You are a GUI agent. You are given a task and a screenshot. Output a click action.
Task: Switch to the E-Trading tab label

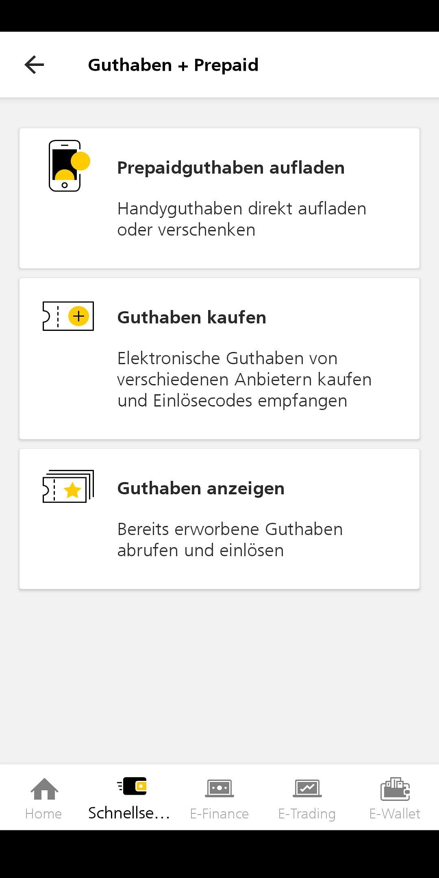point(307,814)
